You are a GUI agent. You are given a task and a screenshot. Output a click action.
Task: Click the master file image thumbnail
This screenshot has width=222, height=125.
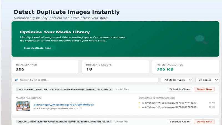(23, 106)
